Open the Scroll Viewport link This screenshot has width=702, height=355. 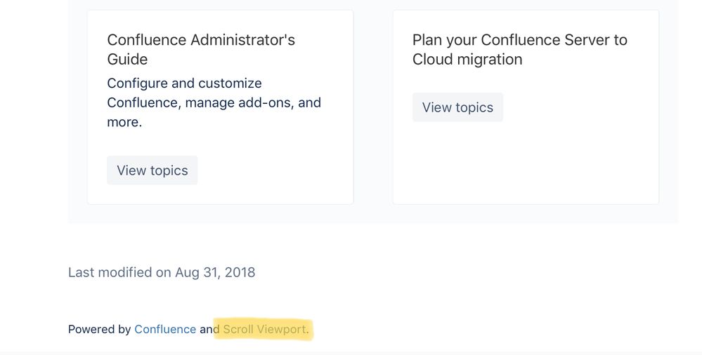(266, 329)
